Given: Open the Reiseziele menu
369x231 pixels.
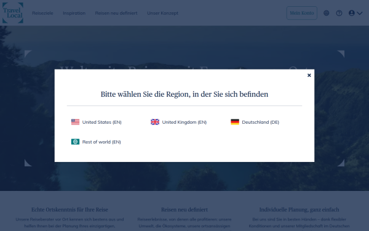Looking at the screenshot, I should click(42, 13).
